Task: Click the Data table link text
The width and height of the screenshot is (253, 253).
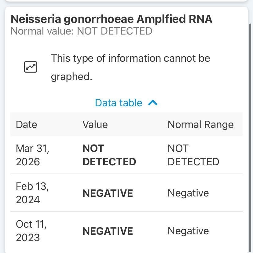Action: coord(119,103)
